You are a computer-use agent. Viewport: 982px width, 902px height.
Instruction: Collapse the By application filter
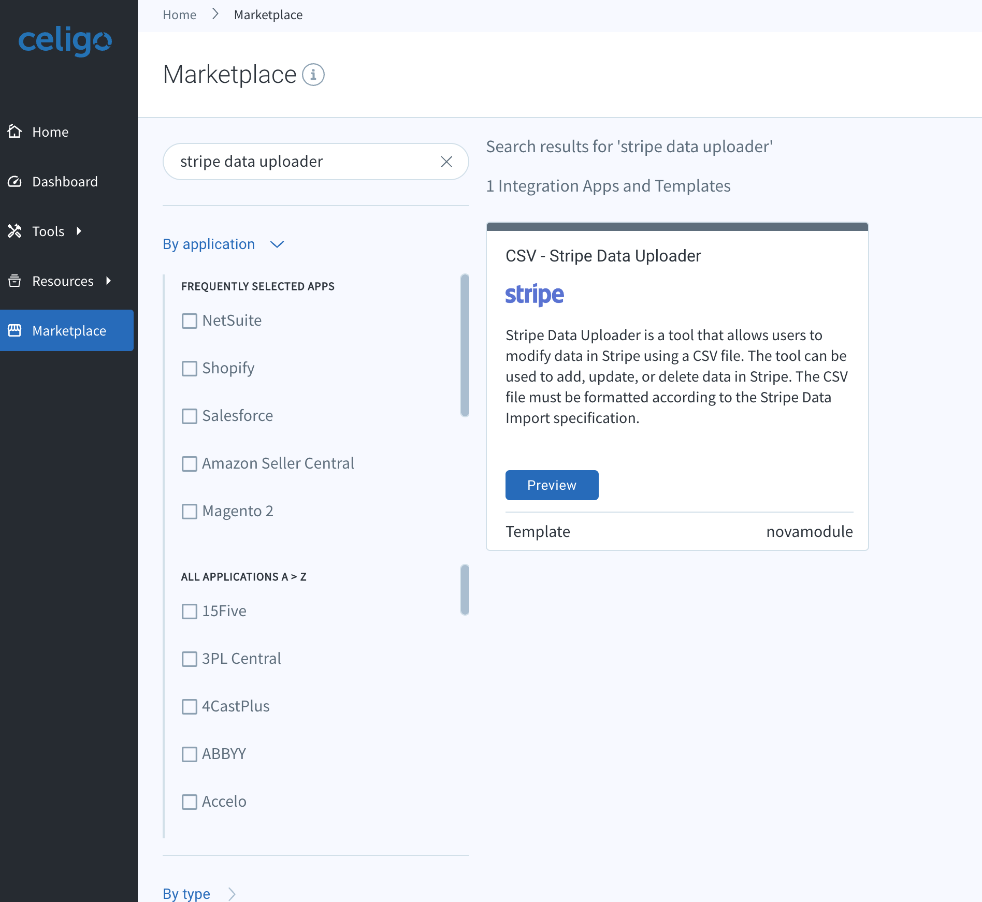coord(277,244)
